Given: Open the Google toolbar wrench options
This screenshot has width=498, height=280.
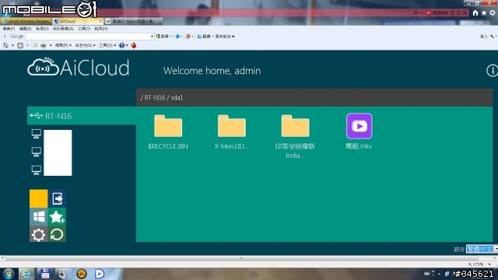Looking at the screenshot, I should tap(493, 37).
